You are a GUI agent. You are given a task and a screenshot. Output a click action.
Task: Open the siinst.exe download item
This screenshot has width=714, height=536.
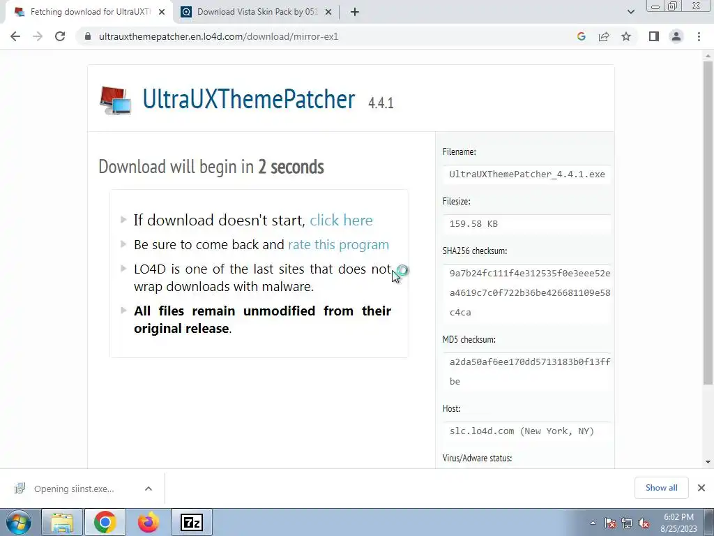(x=74, y=489)
